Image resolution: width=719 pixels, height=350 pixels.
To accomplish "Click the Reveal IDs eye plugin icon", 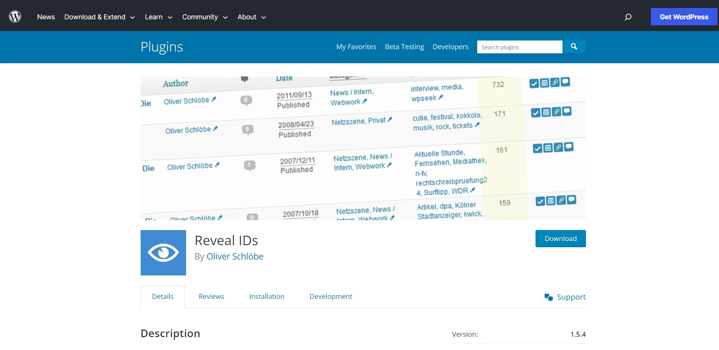I will coord(163,253).
